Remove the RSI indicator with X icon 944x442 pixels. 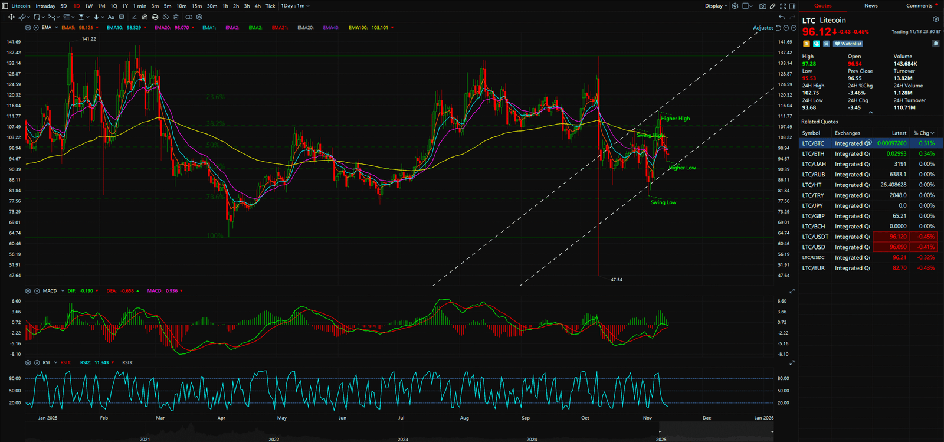click(x=37, y=362)
